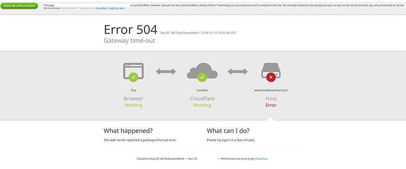Screen dimensions: 406x169
Task: Click the What happened? heading
Action: [128, 131]
